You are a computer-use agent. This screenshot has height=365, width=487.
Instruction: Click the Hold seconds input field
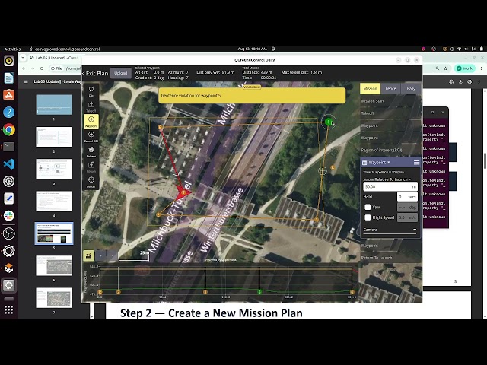click(x=407, y=197)
